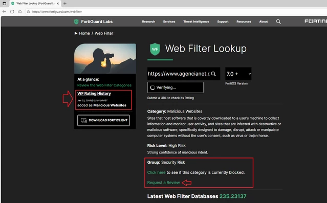This screenshot has height=203, width=327.
Task: View site information icon in address bar
Action: (28, 12)
